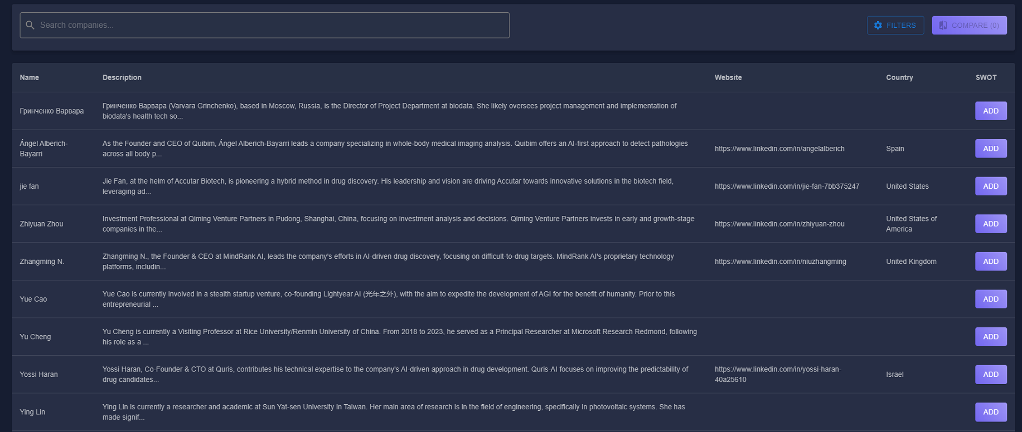
Task: Open Ángel Alberich's LinkedIn link
Action: [x=779, y=149]
